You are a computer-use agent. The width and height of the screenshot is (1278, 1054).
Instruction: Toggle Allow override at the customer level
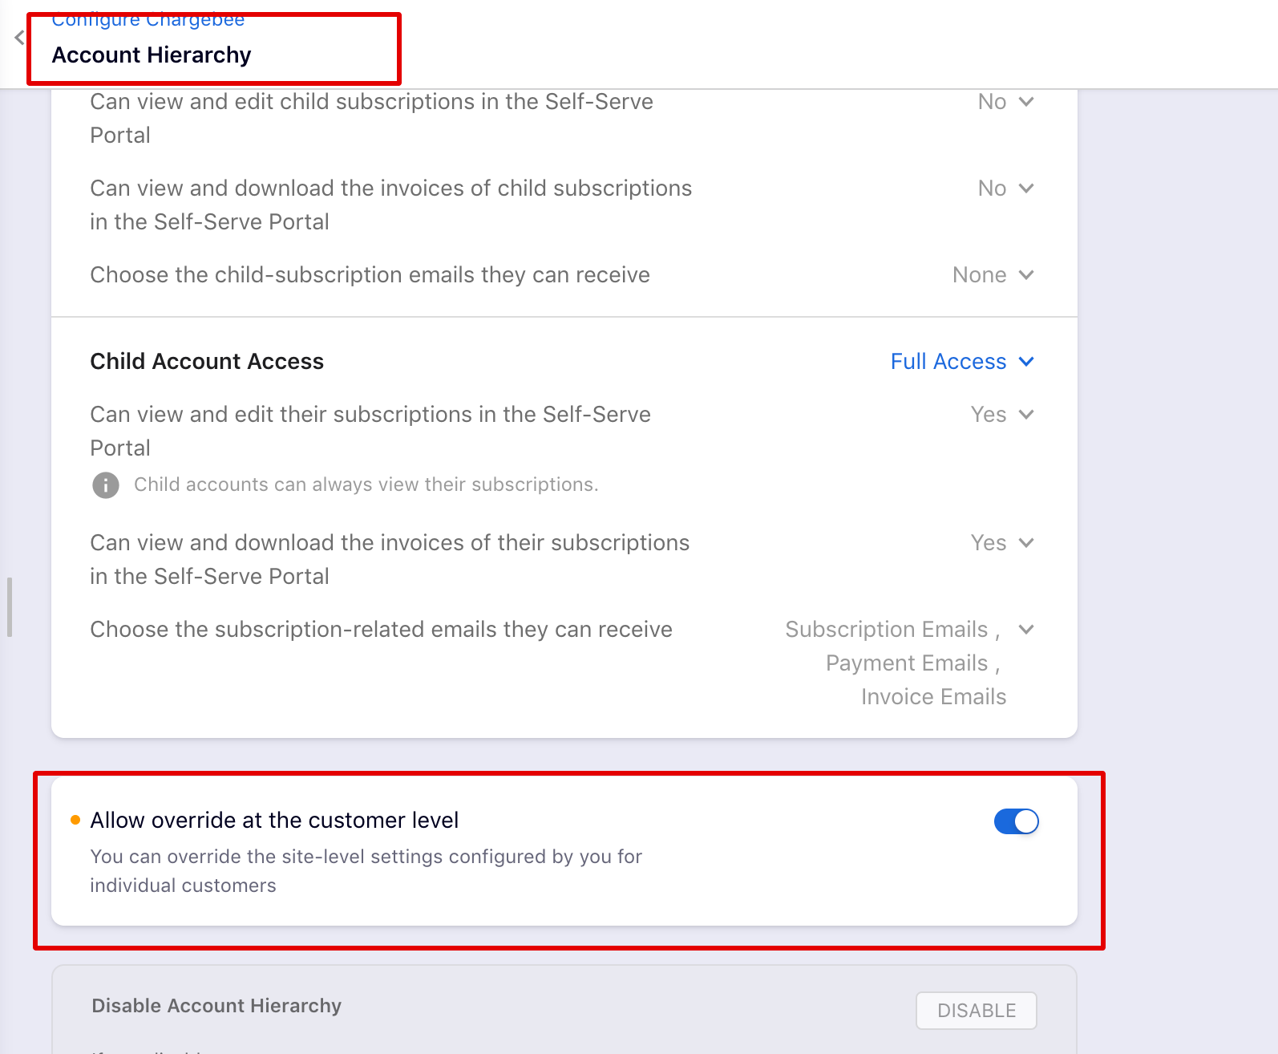pos(1016,821)
